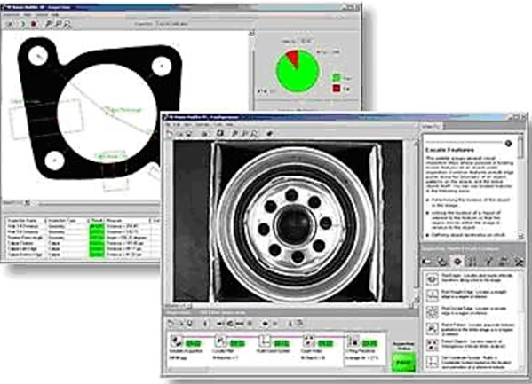Click the zoom tool in inspection window toolbar
Viewport: 532px width, 384px height.
tap(67, 23)
